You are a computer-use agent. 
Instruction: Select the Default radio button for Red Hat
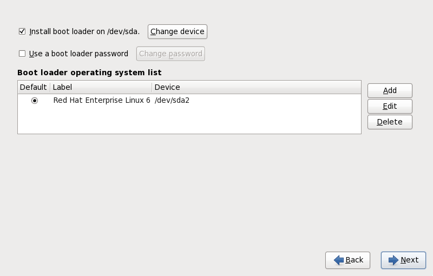(x=35, y=101)
